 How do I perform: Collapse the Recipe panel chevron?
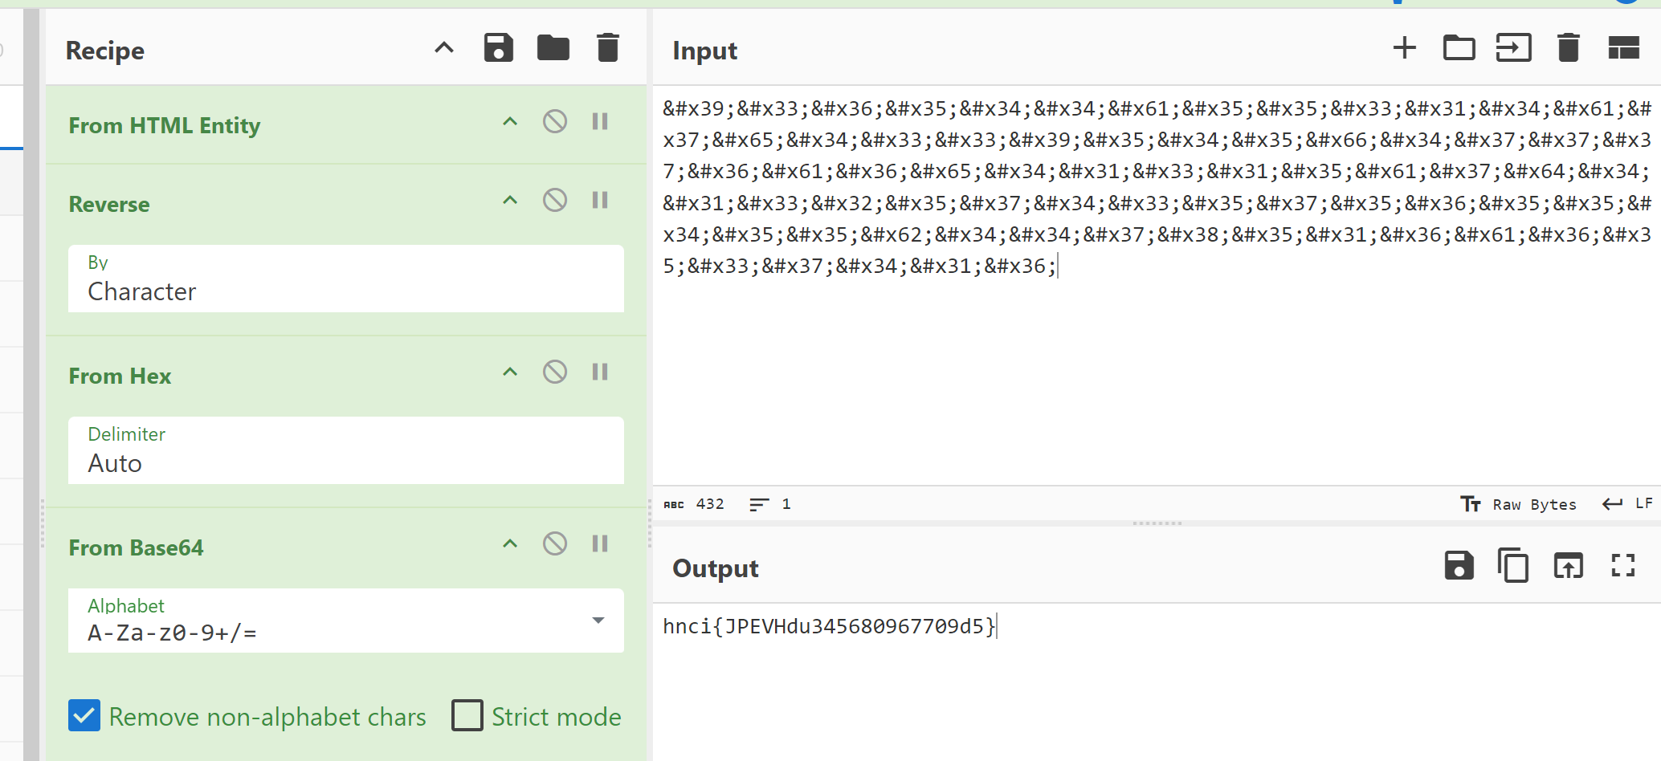coord(444,48)
